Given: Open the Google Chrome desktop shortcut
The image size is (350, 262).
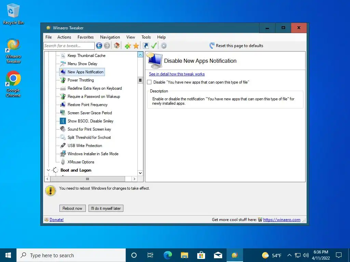Looking at the screenshot, I should pyautogui.click(x=13, y=84).
